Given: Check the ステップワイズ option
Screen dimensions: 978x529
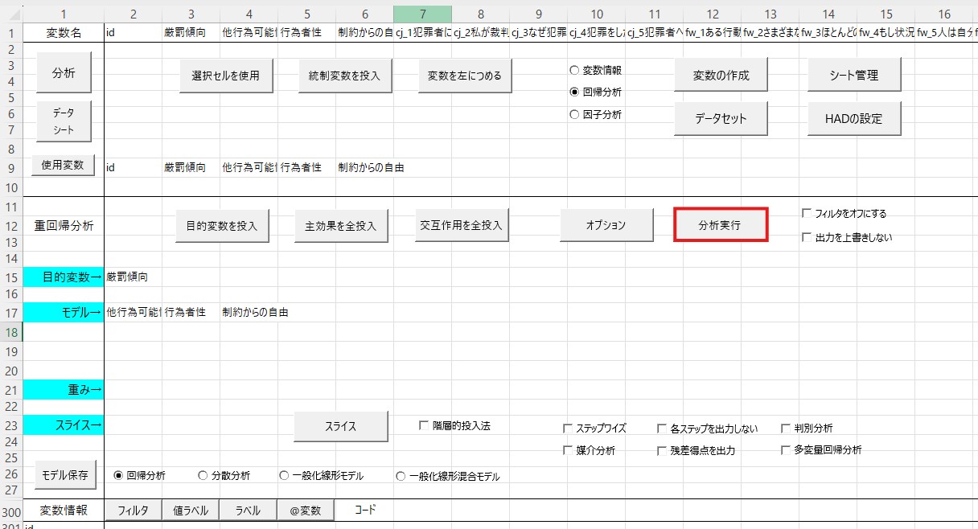Looking at the screenshot, I should (x=569, y=429).
